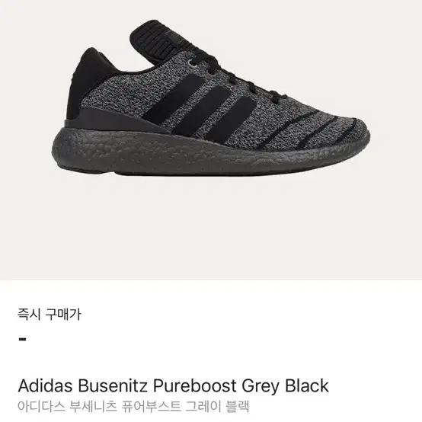Tap the word Pureboost in the title
Viewport: 422px width, 422px height.
coord(194,385)
